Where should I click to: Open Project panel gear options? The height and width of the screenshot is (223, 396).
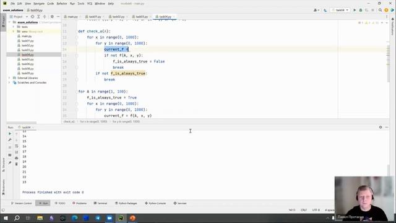(x=52, y=17)
